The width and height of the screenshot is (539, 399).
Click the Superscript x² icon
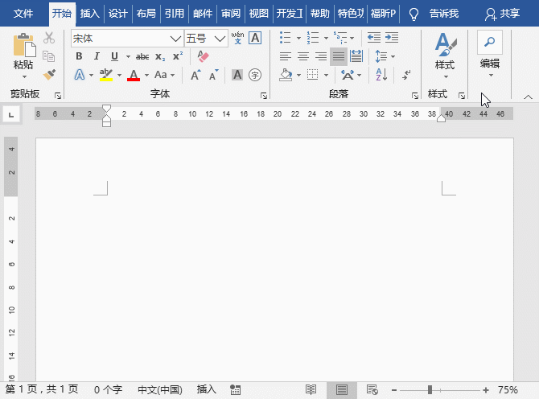click(178, 56)
